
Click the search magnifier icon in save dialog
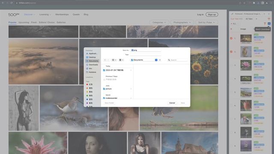pyautogui.click(x=169, y=60)
